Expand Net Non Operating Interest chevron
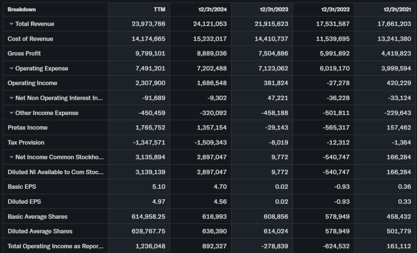417x253 pixels. (x=11, y=98)
